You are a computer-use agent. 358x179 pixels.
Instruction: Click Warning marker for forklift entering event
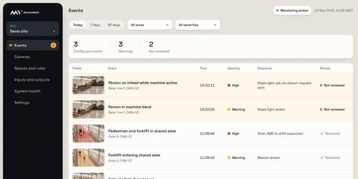click(229, 157)
